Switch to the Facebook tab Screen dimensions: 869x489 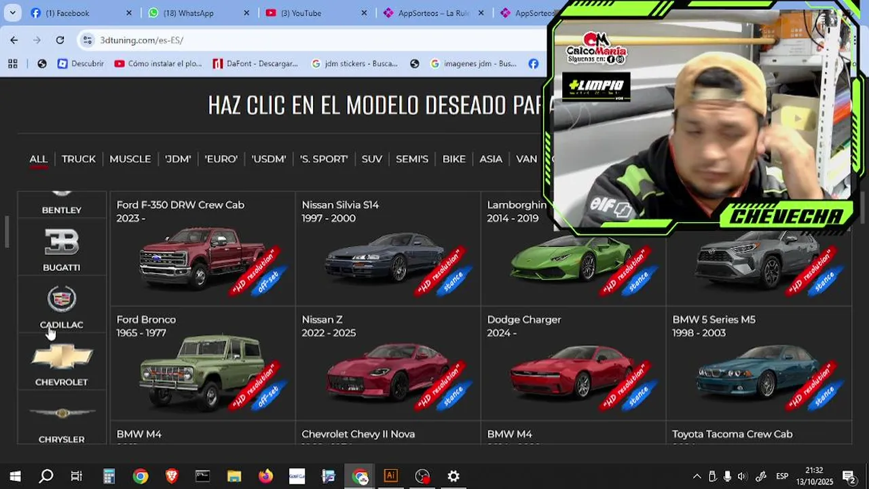(x=81, y=13)
